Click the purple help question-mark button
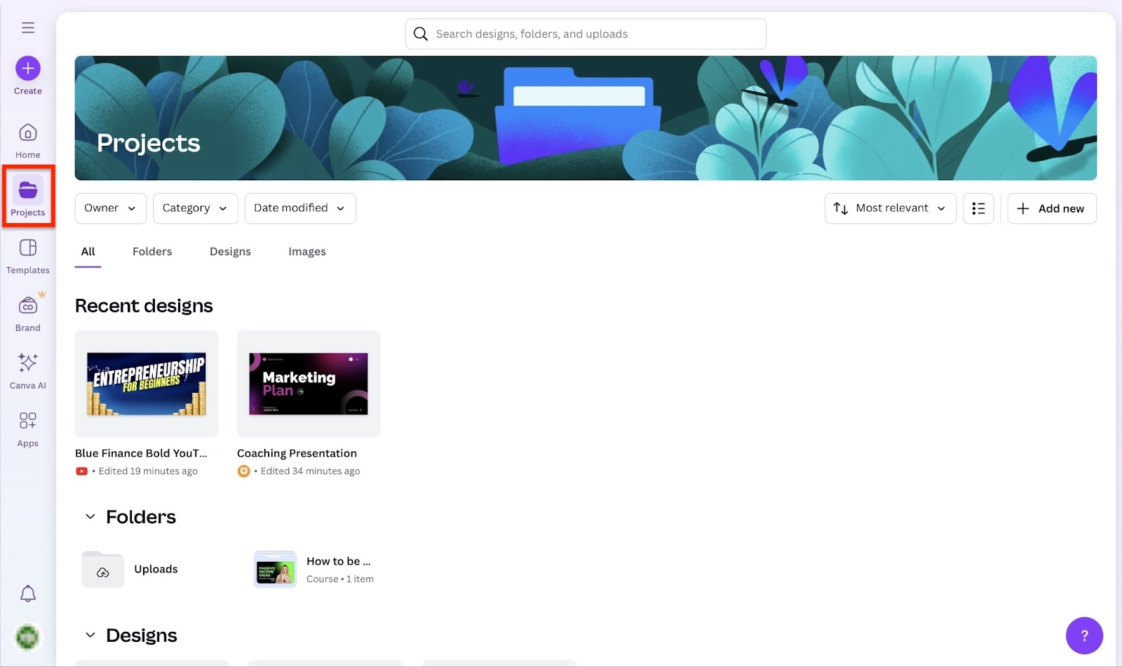 [1084, 635]
